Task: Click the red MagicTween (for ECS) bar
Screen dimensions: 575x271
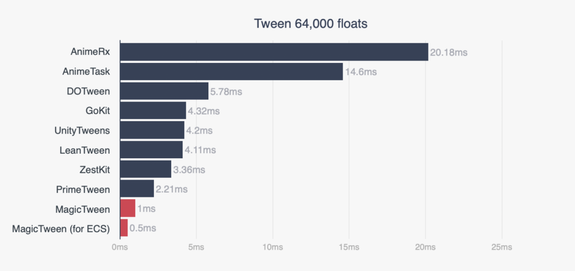Action: point(124,228)
